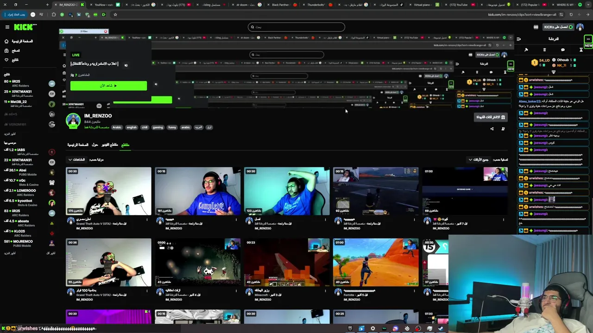593x333 pixels.
Task: Open the Minecraft 00:23 clip thumbnail
Action: coord(287,262)
